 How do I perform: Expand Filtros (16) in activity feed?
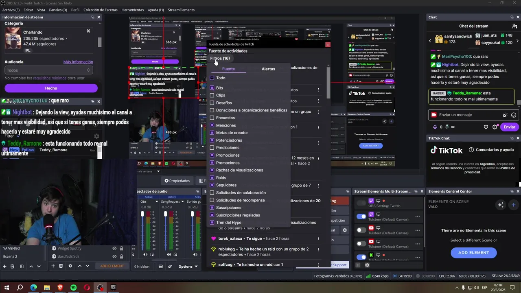click(220, 59)
